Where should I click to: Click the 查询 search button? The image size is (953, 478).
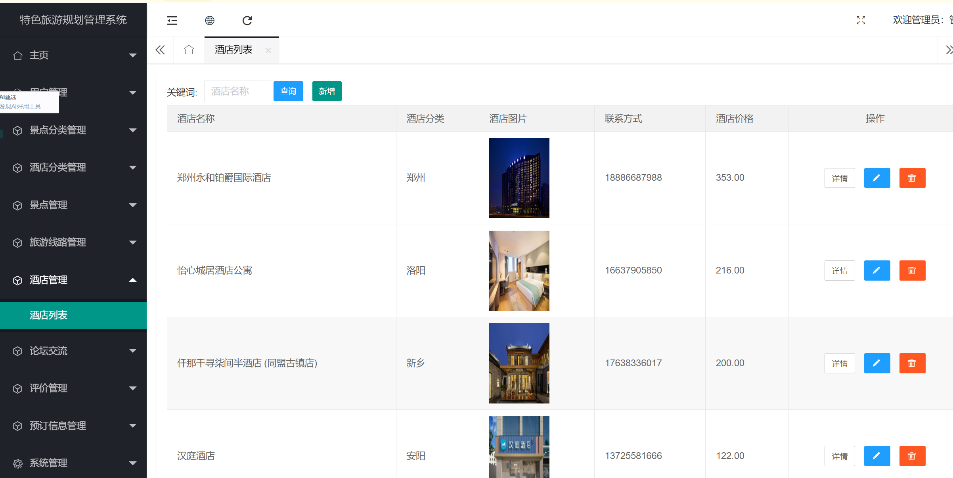(288, 91)
